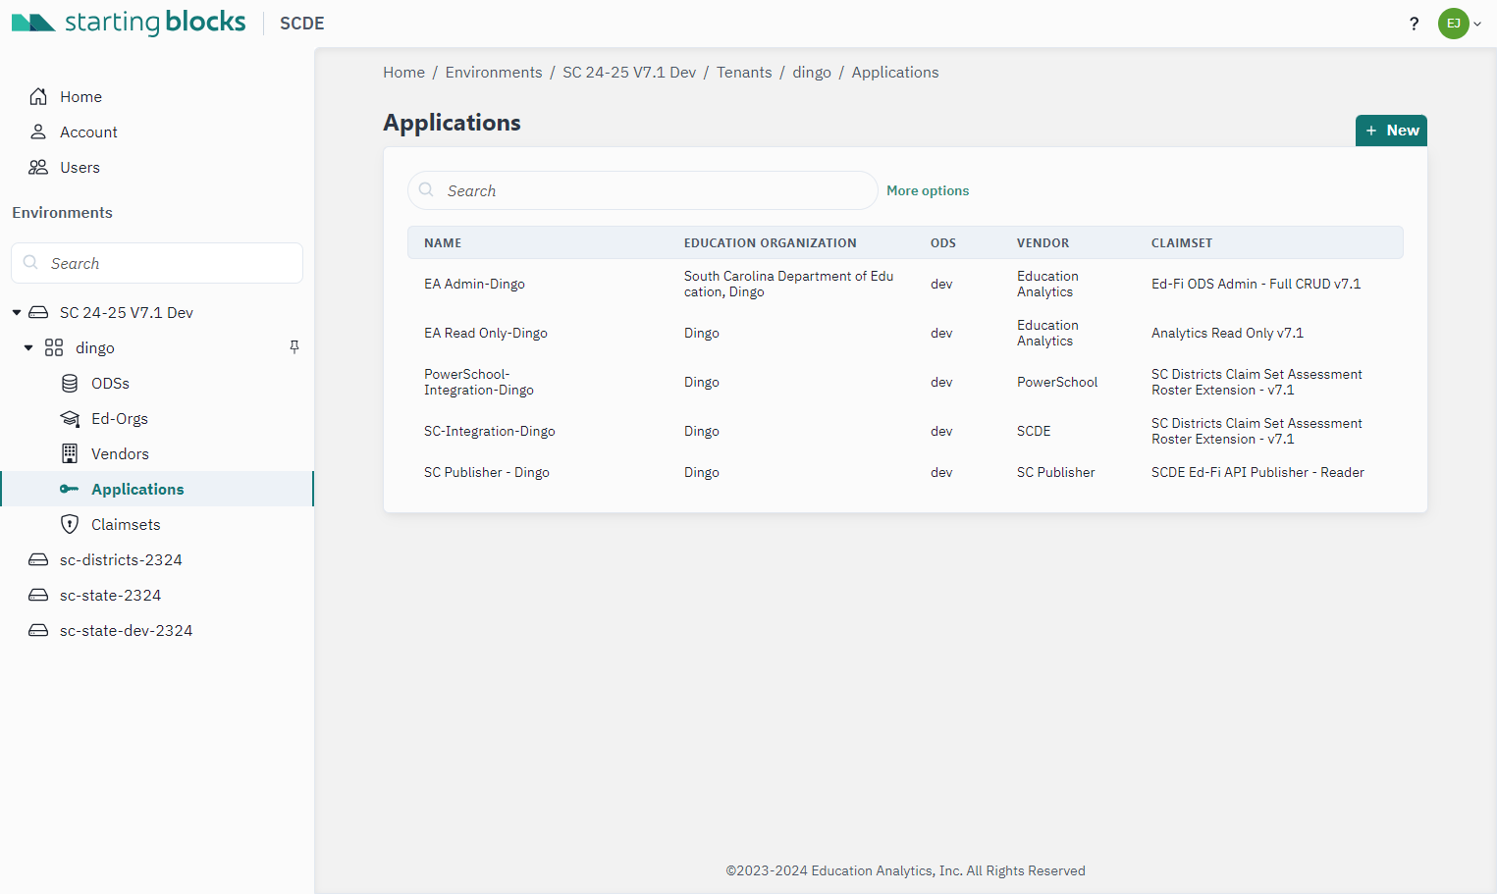
Task: Open the help question mark icon
Action: point(1414,24)
